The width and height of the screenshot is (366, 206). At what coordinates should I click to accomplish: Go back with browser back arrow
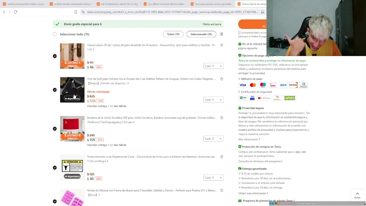(4, 12)
